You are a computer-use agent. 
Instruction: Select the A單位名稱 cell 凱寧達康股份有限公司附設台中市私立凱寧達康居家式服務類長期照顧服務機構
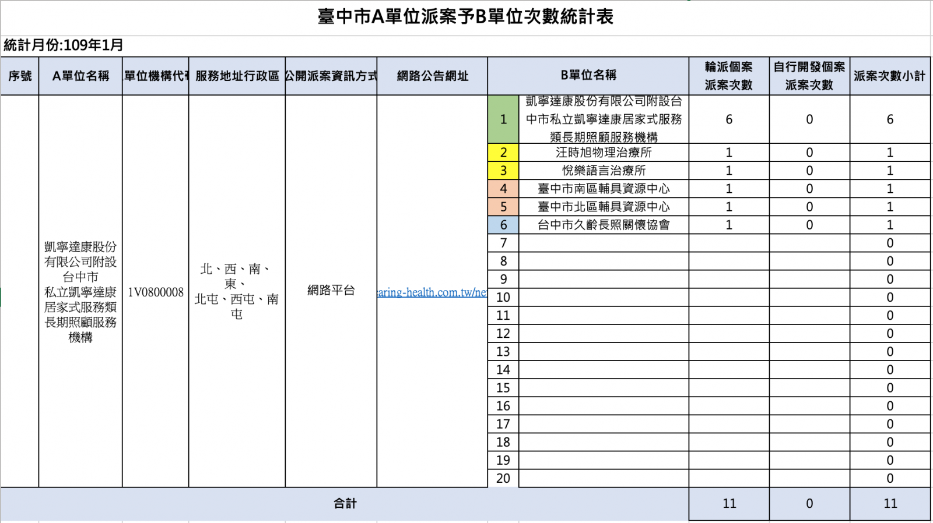80,291
